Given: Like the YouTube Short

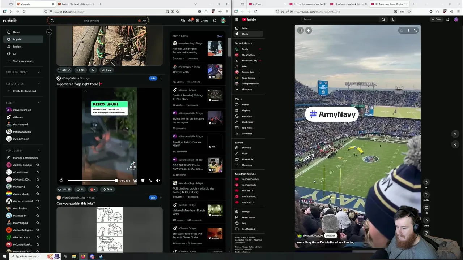Looking at the screenshot, I should pyautogui.click(x=426, y=182).
